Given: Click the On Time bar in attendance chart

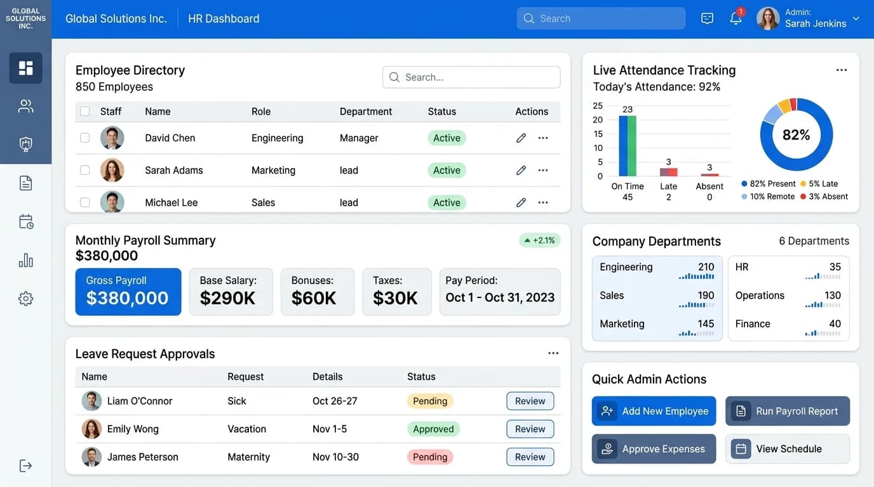Looking at the screenshot, I should [628, 146].
